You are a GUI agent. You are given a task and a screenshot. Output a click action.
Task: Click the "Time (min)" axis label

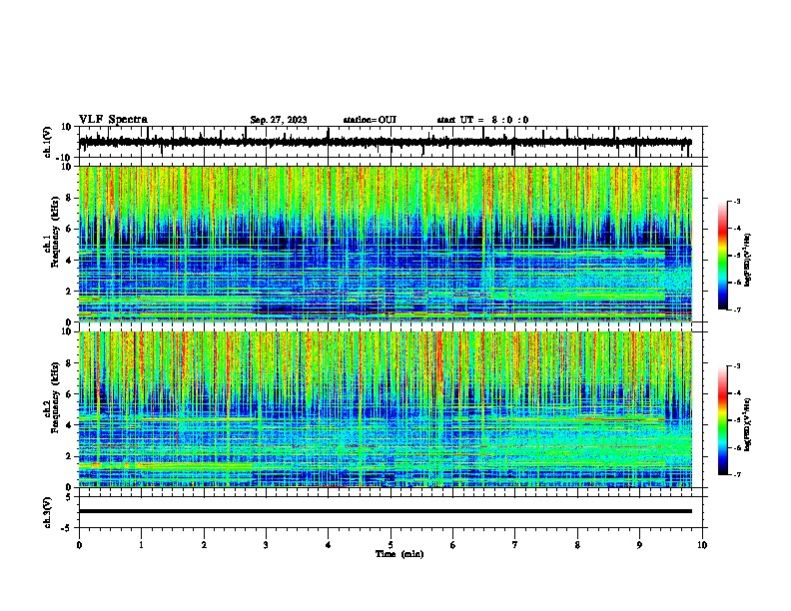pyautogui.click(x=399, y=554)
